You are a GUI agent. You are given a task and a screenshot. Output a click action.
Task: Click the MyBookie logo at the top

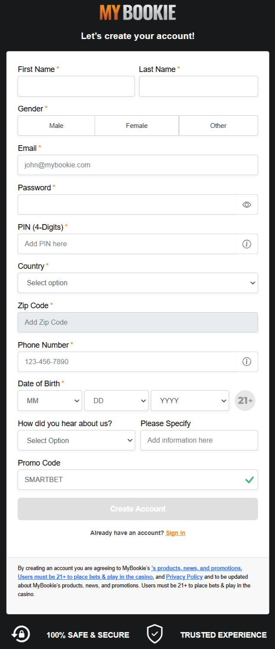(x=137, y=13)
